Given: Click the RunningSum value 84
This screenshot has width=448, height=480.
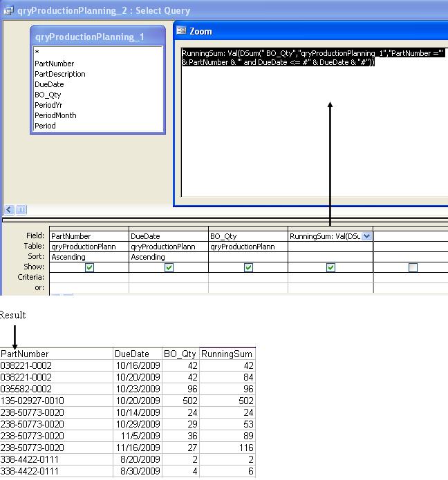Looking at the screenshot, I should 227,377.
